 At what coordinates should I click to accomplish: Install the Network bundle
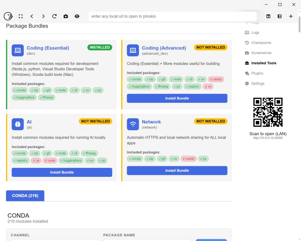click(x=177, y=170)
